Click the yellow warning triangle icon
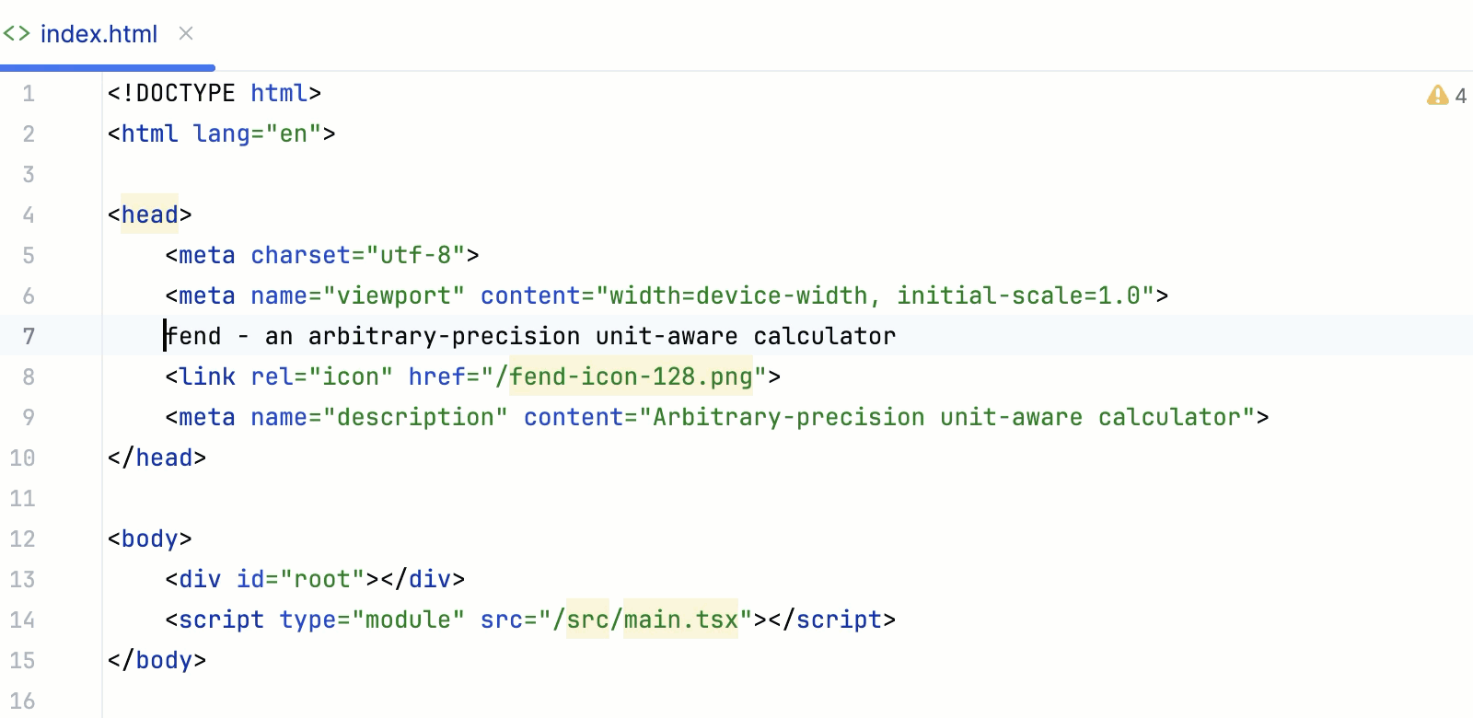The width and height of the screenshot is (1473, 718). tap(1436, 95)
